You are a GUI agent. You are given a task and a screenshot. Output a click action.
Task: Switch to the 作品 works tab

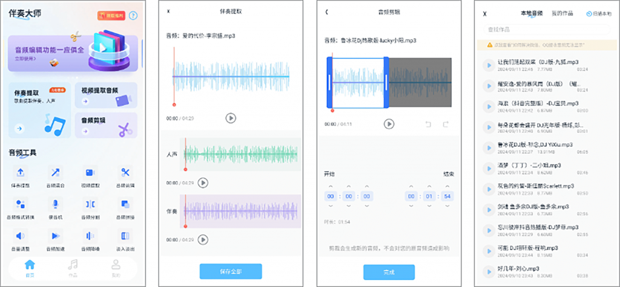tap(73, 268)
